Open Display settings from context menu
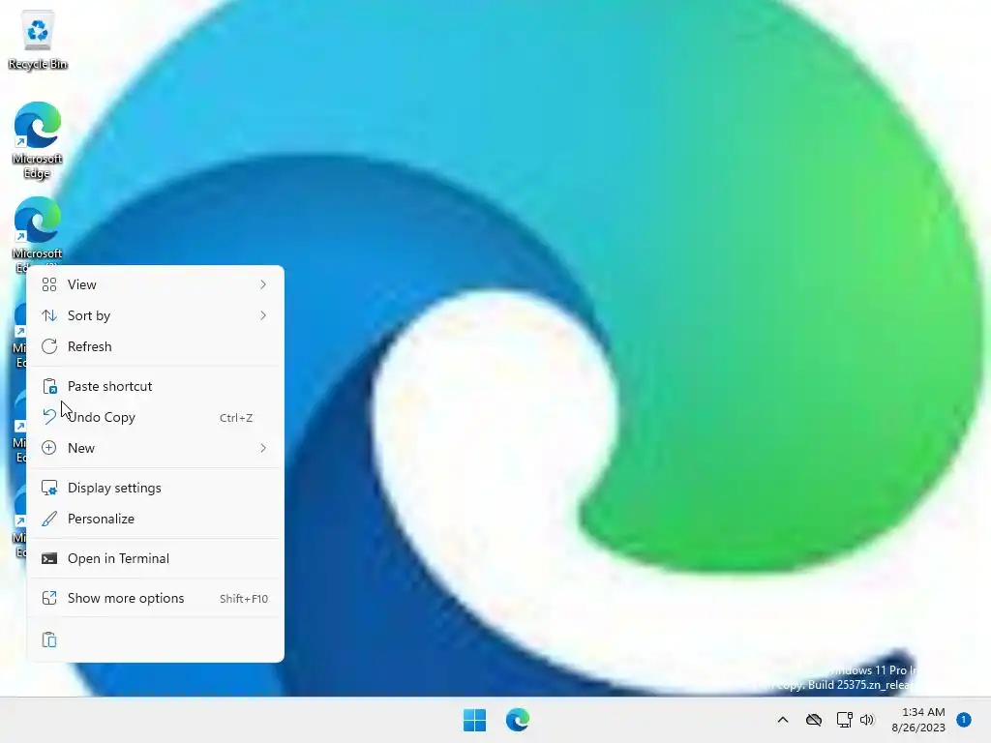This screenshot has height=743, width=991. (156, 488)
